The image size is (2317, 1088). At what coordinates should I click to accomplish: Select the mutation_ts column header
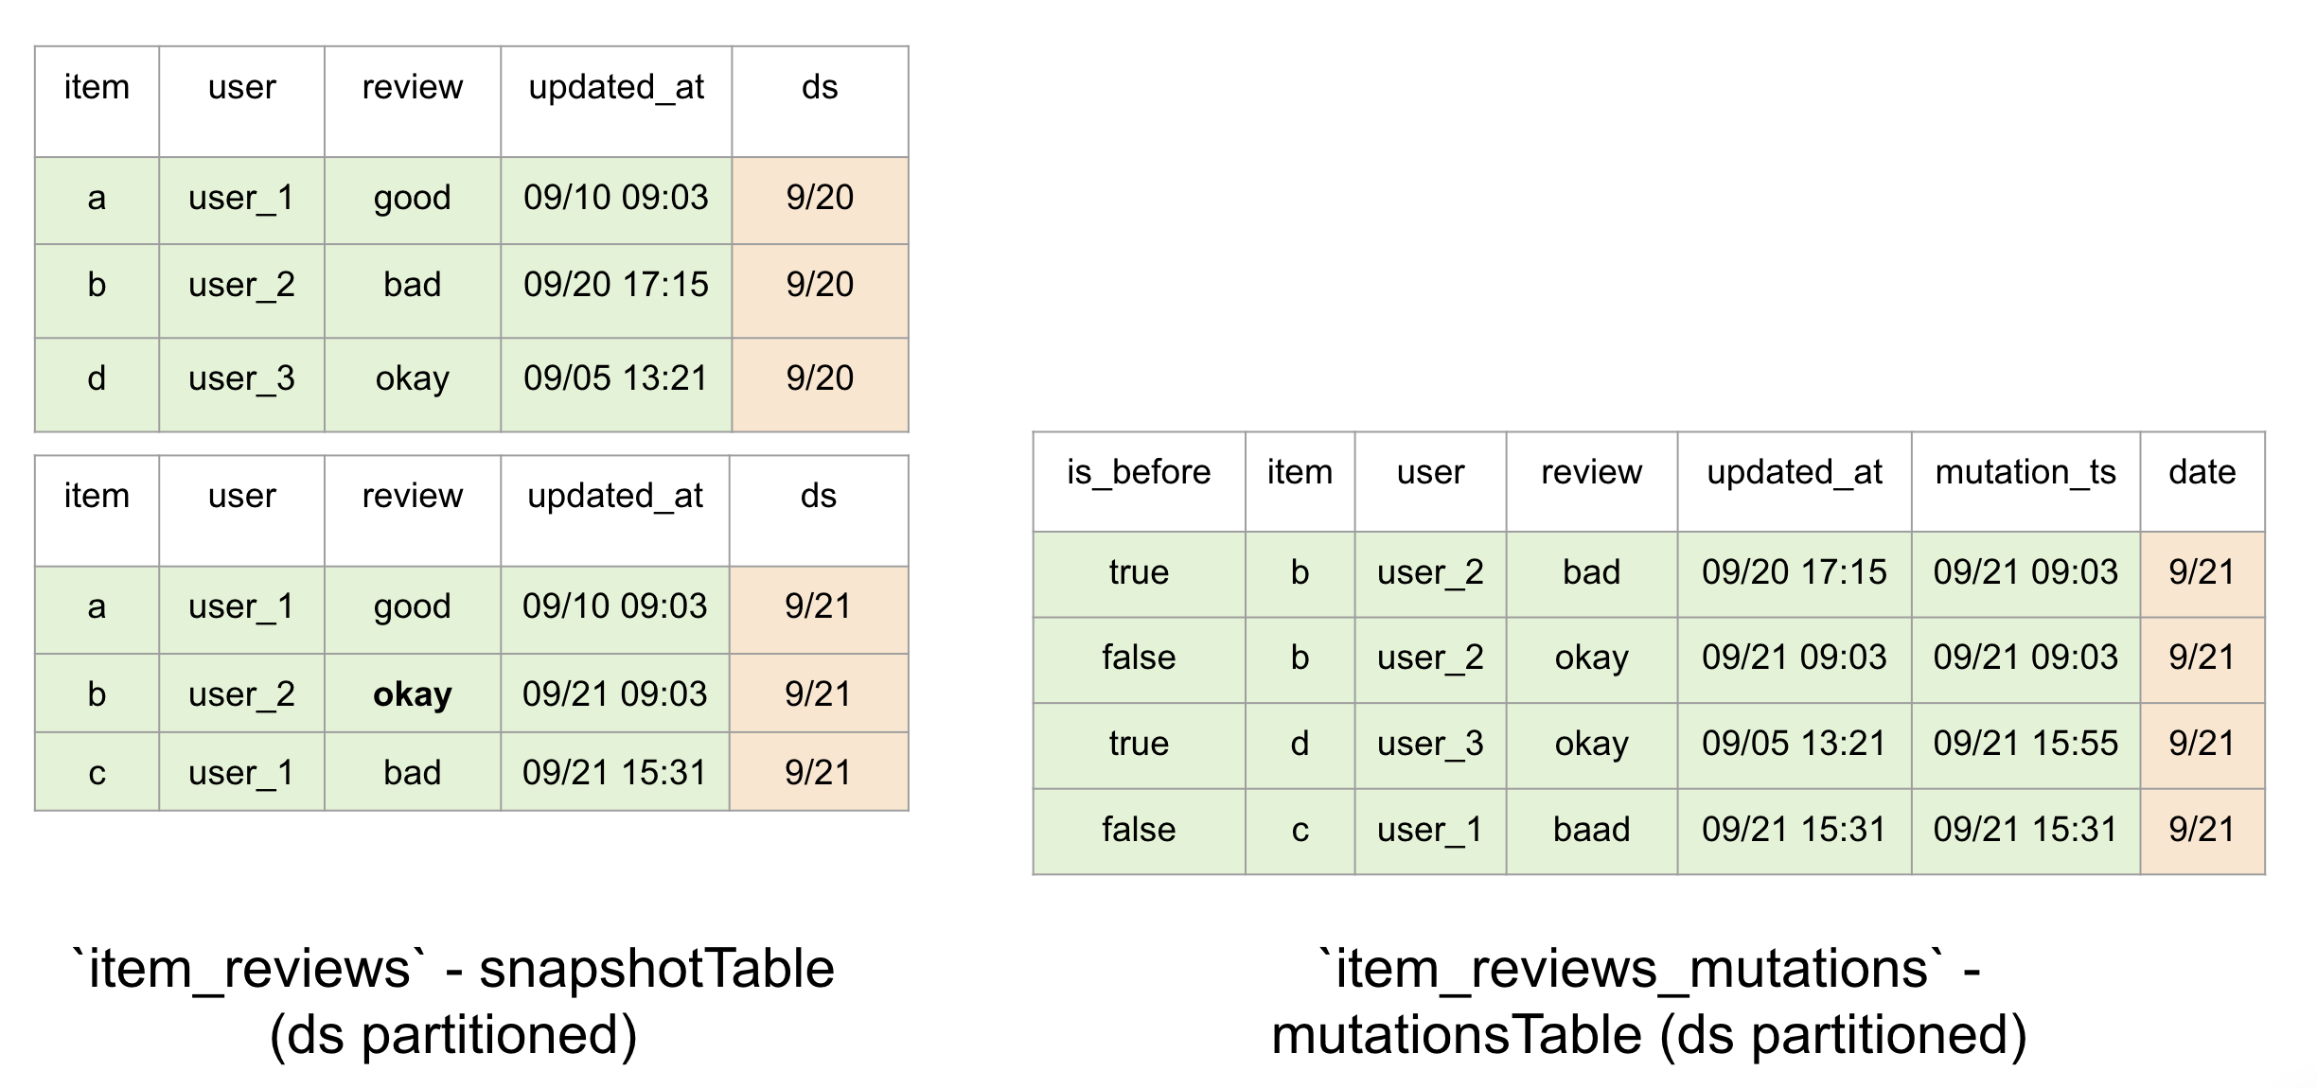pos(2025,472)
